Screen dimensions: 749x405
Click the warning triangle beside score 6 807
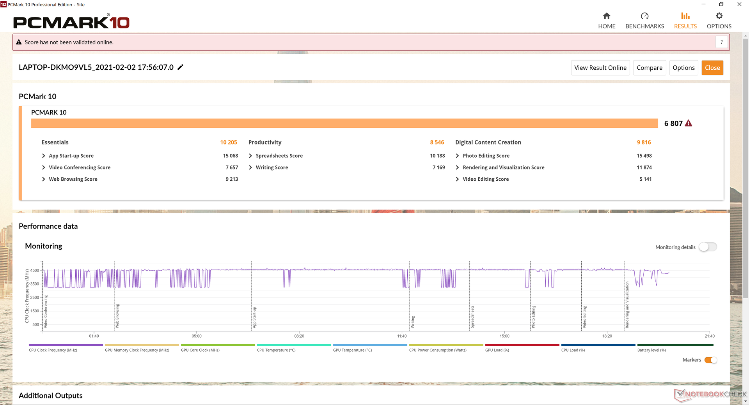pos(689,123)
